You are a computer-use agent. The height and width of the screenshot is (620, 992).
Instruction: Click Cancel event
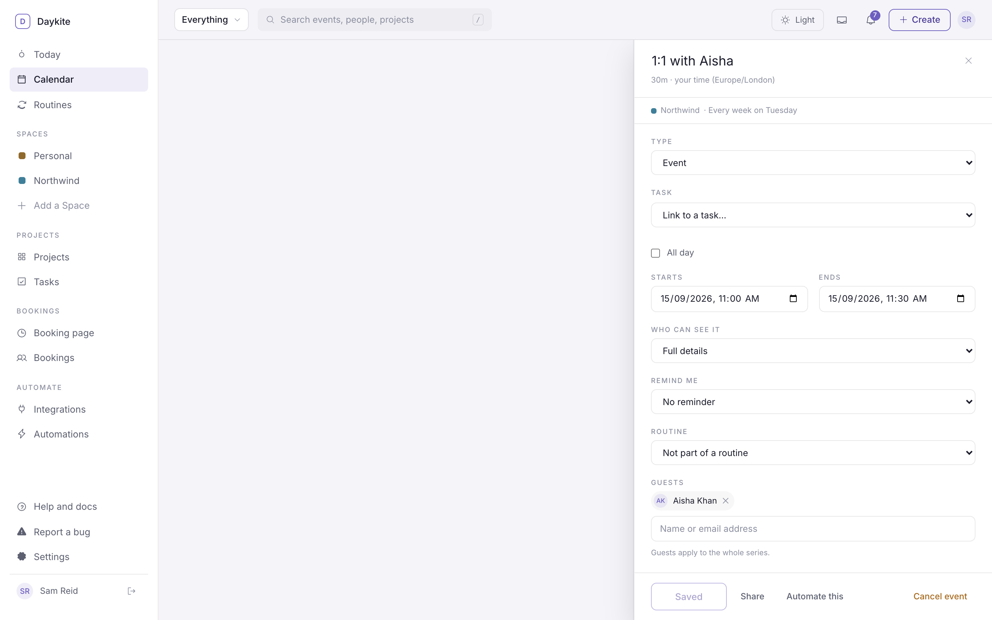click(x=940, y=597)
